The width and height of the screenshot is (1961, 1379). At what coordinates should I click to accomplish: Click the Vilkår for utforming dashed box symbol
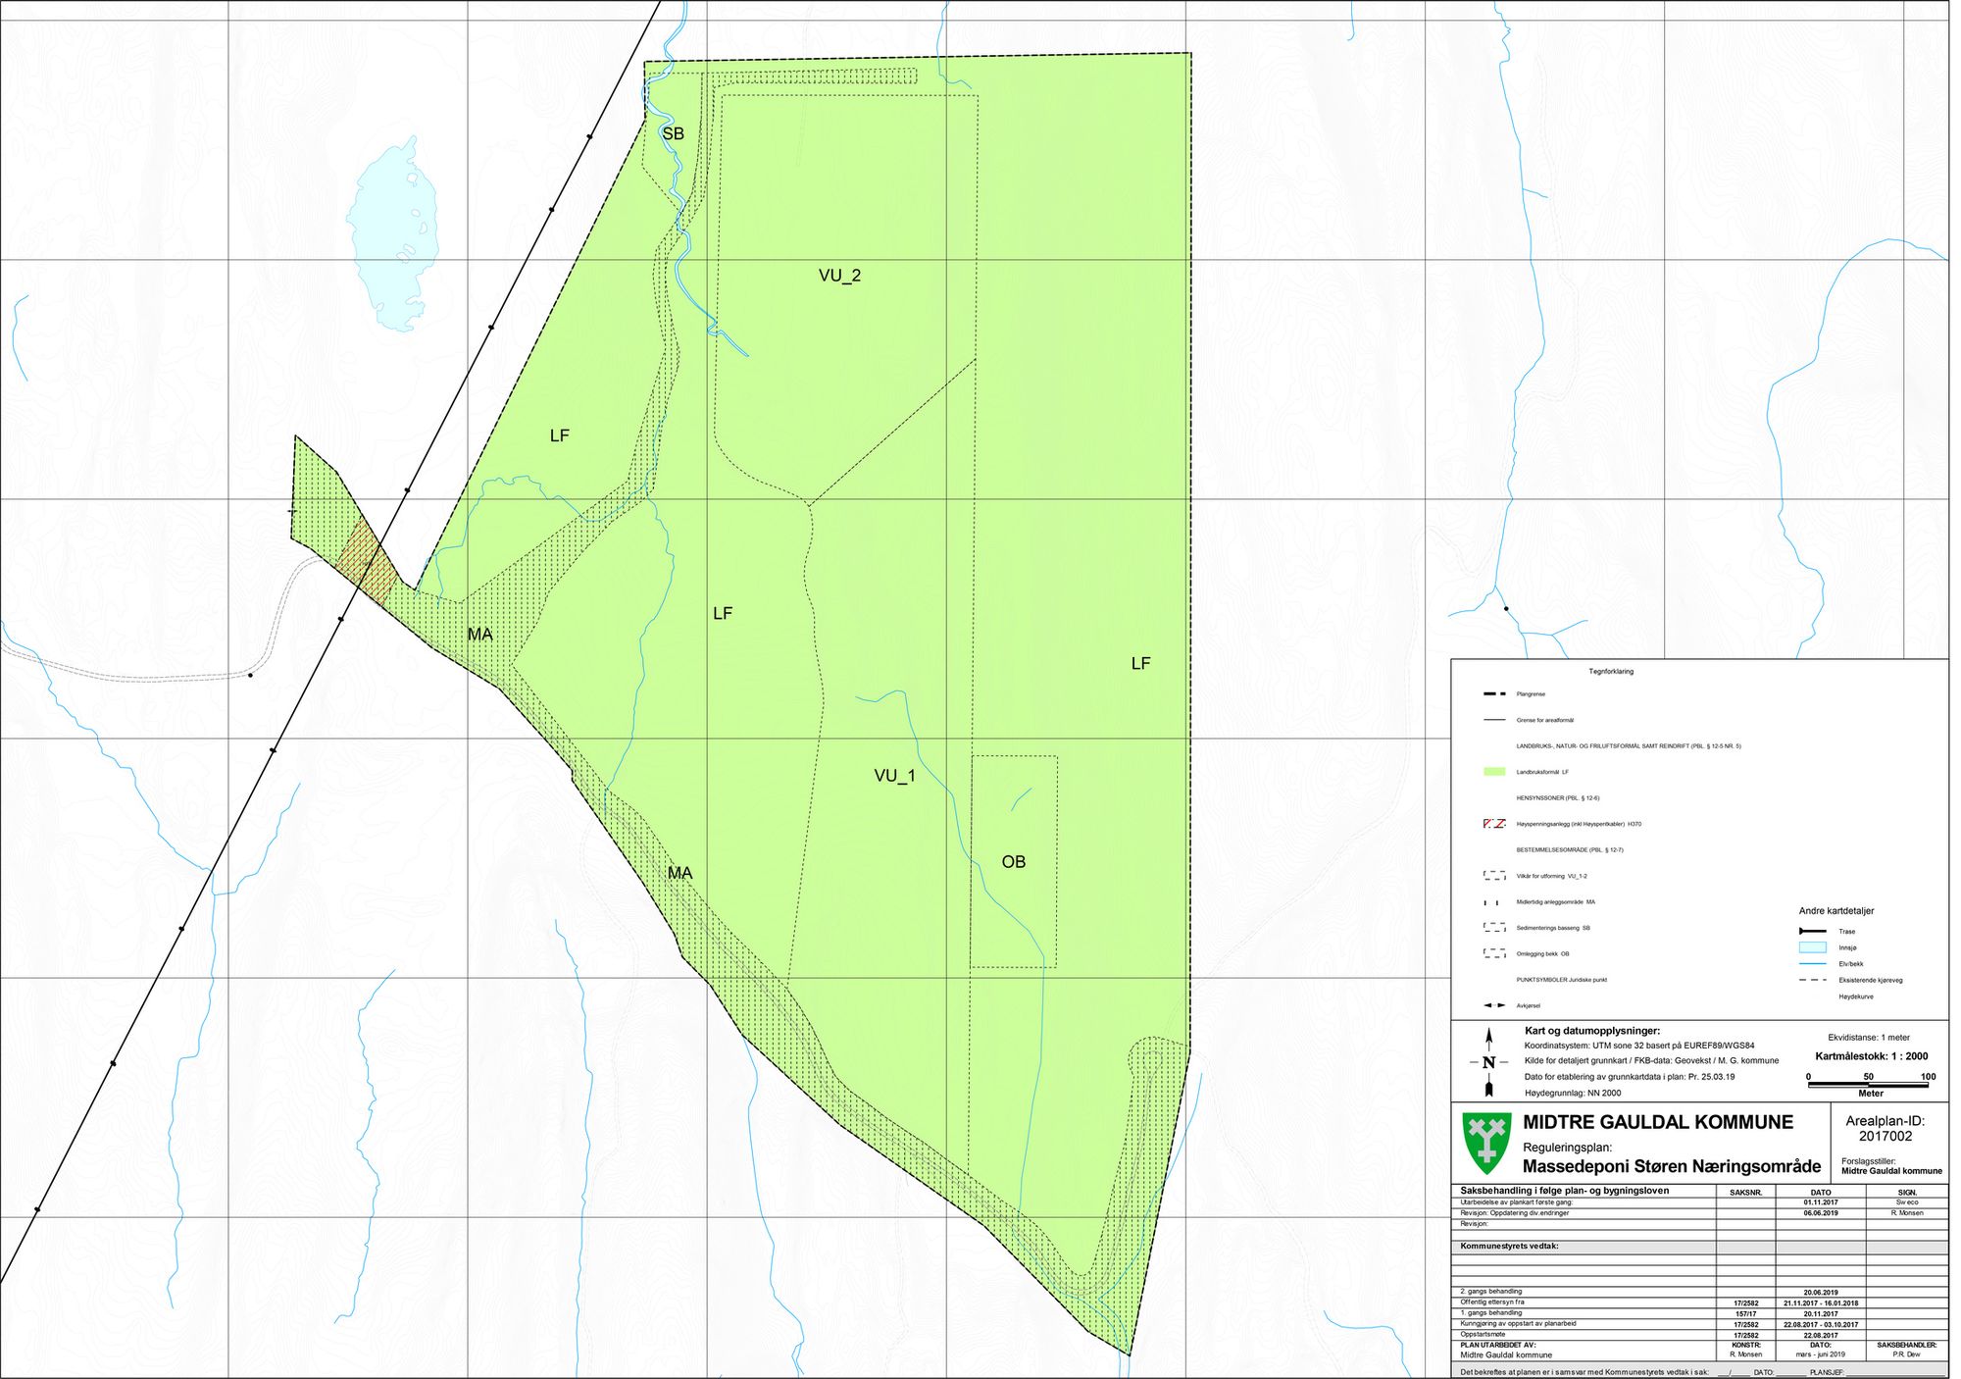click(1494, 876)
